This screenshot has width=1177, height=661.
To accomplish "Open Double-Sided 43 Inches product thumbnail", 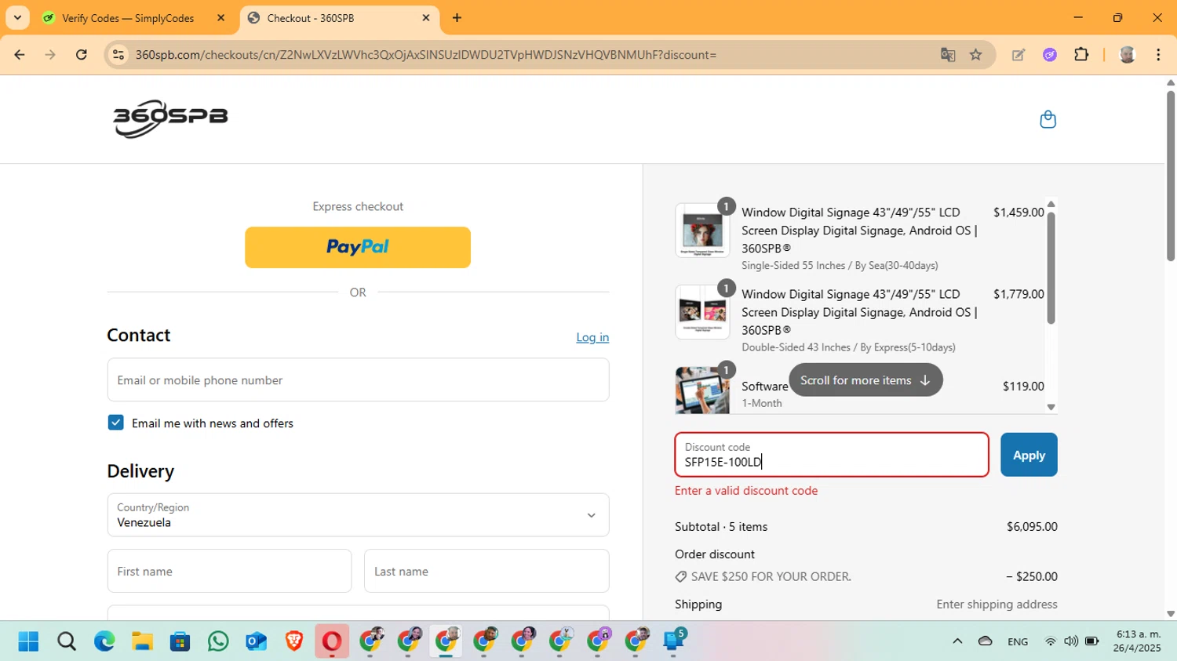I will click(x=702, y=312).
